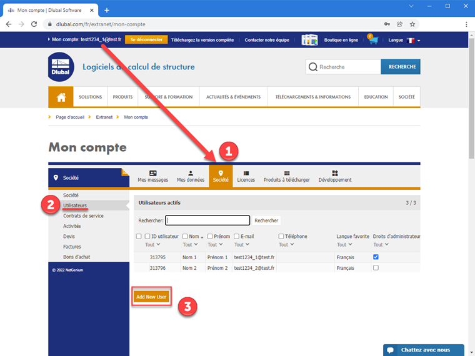
Task: Open Chrome tab search chevron
Action: [411, 6]
